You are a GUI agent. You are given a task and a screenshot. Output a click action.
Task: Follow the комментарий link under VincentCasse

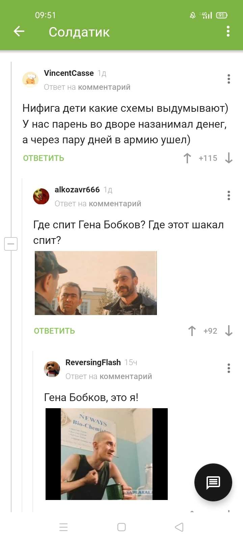click(x=104, y=87)
